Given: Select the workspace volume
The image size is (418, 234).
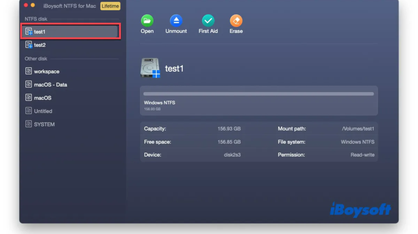Looking at the screenshot, I should tap(71, 71).
